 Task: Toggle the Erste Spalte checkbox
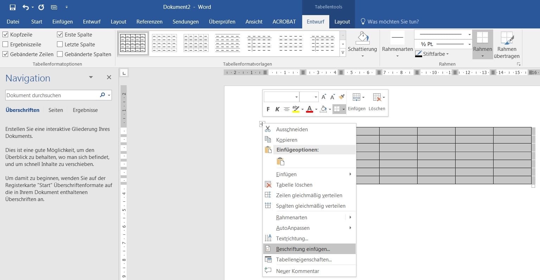click(x=60, y=34)
